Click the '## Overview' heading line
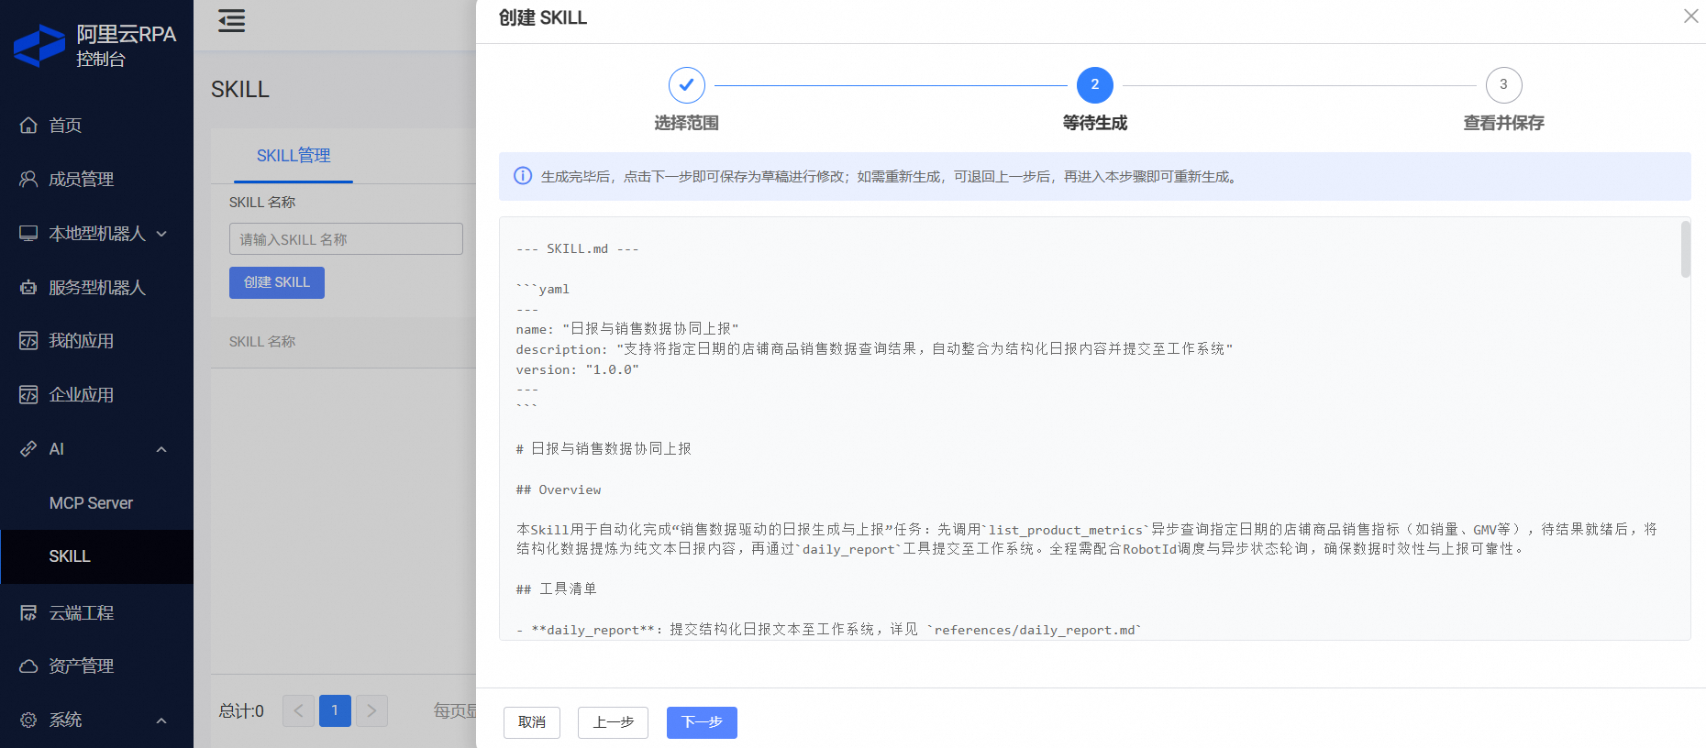 click(x=559, y=489)
